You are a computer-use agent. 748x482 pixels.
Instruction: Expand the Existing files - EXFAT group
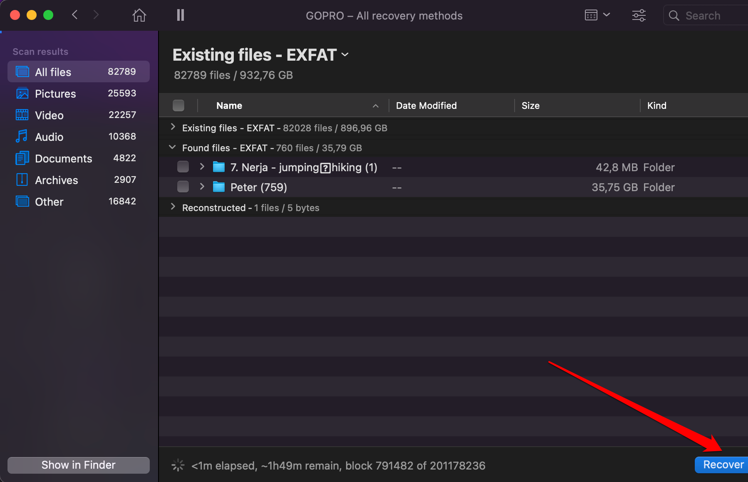coord(173,127)
